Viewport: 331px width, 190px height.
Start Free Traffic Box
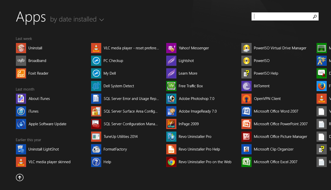[185, 86]
